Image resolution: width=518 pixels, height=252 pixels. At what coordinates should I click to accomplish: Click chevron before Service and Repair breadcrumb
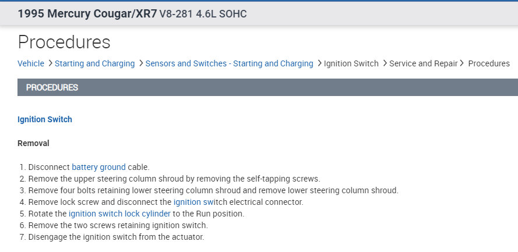385,63
